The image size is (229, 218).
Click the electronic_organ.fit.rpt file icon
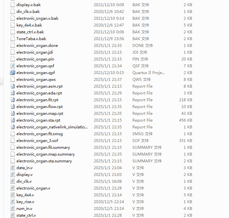pyautogui.click(x=13, y=100)
